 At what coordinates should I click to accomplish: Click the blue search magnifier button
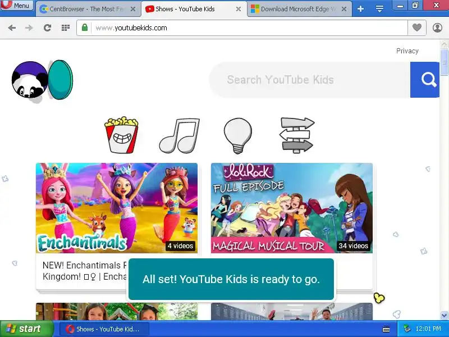coord(425,80)
